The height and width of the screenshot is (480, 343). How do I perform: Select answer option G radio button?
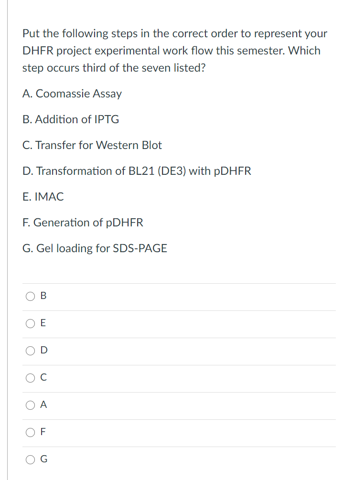[30, 459]
